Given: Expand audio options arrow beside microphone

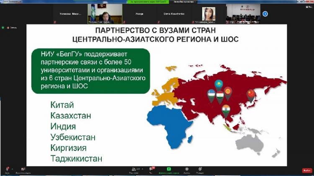Looking at the screenshot, I should 13,168.
